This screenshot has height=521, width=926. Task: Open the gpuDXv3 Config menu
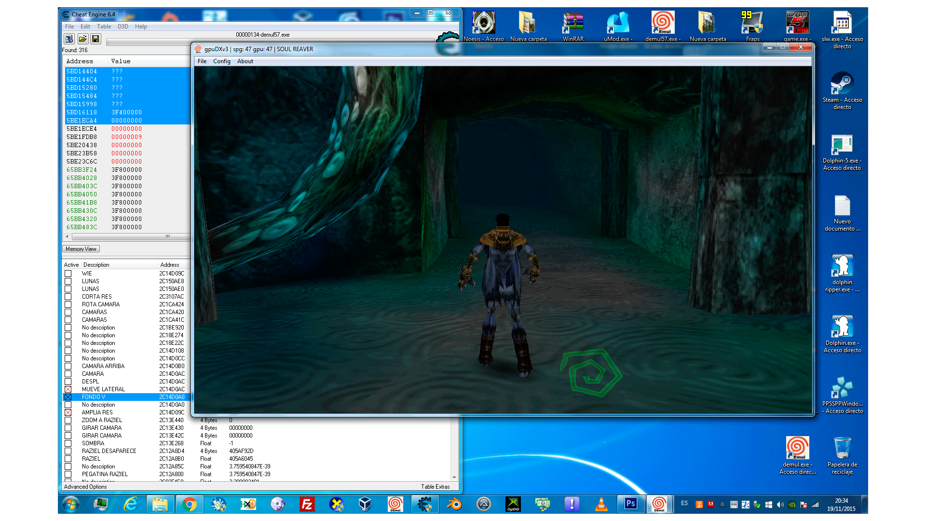222,61
